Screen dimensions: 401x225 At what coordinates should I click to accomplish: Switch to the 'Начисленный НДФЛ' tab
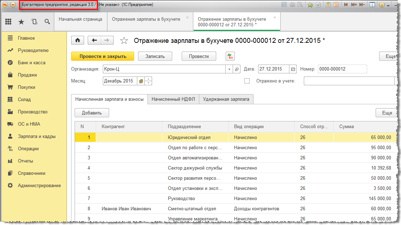(x=173, y=99)
